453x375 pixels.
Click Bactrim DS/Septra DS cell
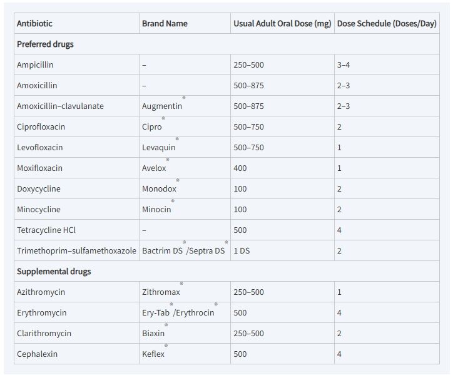click(x=183, y=250)
